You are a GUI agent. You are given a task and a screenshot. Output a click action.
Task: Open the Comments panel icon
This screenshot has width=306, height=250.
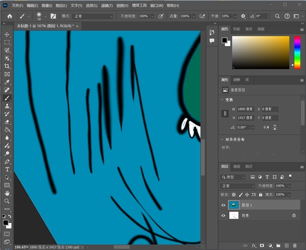click(x=212, y=41)
